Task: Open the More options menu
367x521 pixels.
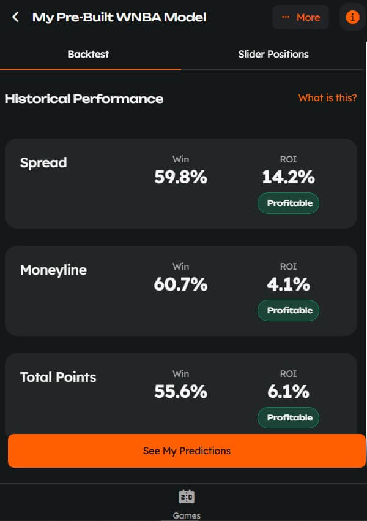Action: [300, 17]
